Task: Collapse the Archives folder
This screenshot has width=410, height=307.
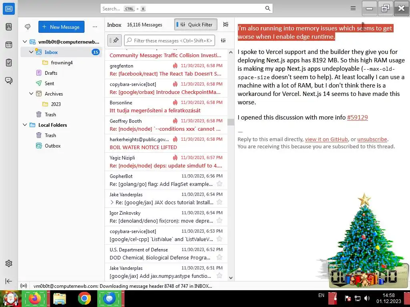Action: [31, 94]
